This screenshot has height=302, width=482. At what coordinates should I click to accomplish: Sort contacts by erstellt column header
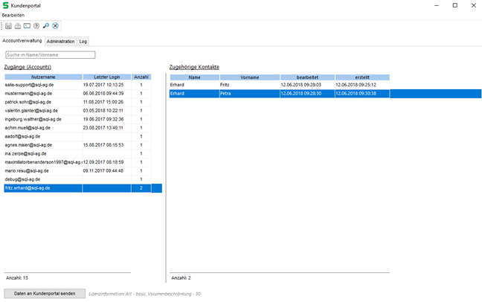[x=361, y=77]
